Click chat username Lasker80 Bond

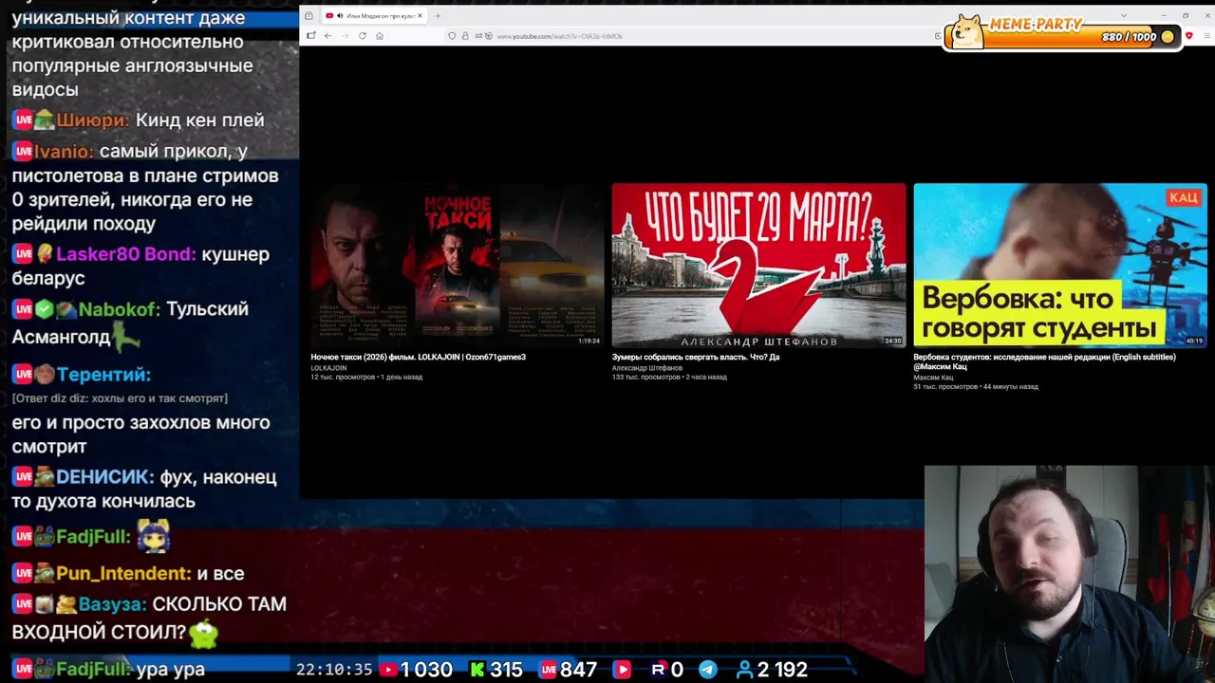coord(126,254)
